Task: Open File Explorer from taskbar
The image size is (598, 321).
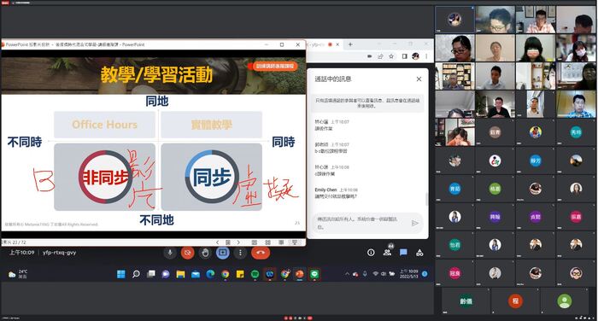Action: point(180,274)
